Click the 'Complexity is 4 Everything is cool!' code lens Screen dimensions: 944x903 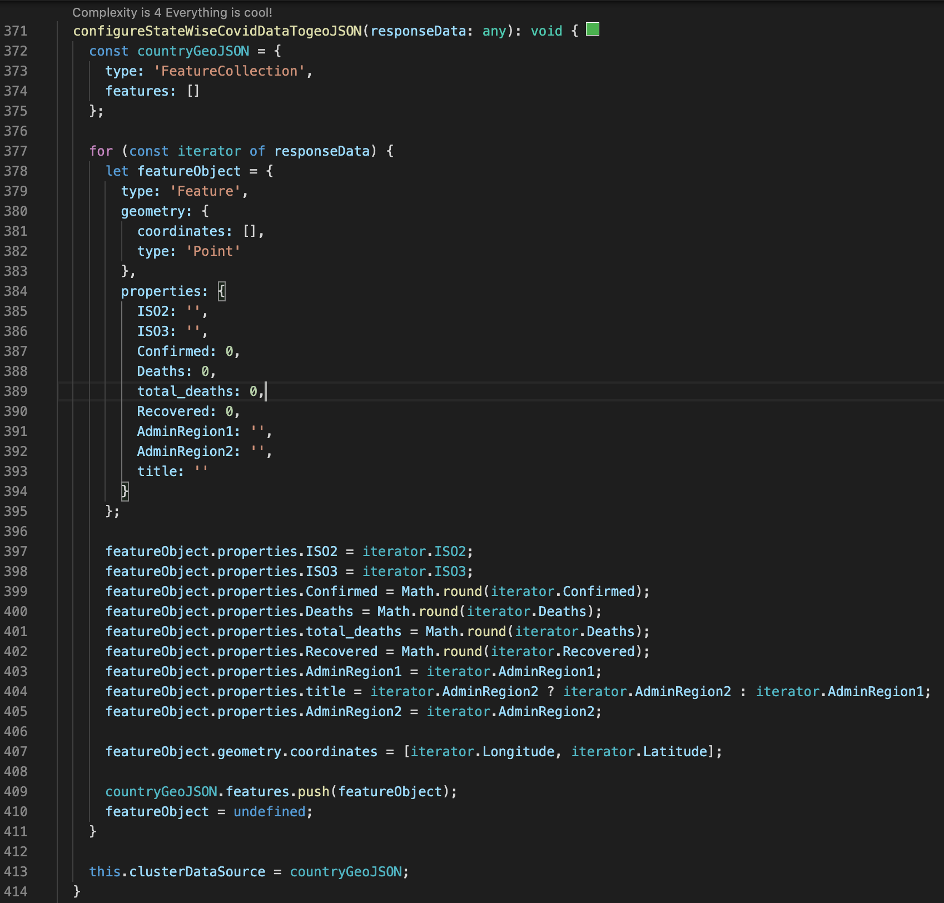172,12
